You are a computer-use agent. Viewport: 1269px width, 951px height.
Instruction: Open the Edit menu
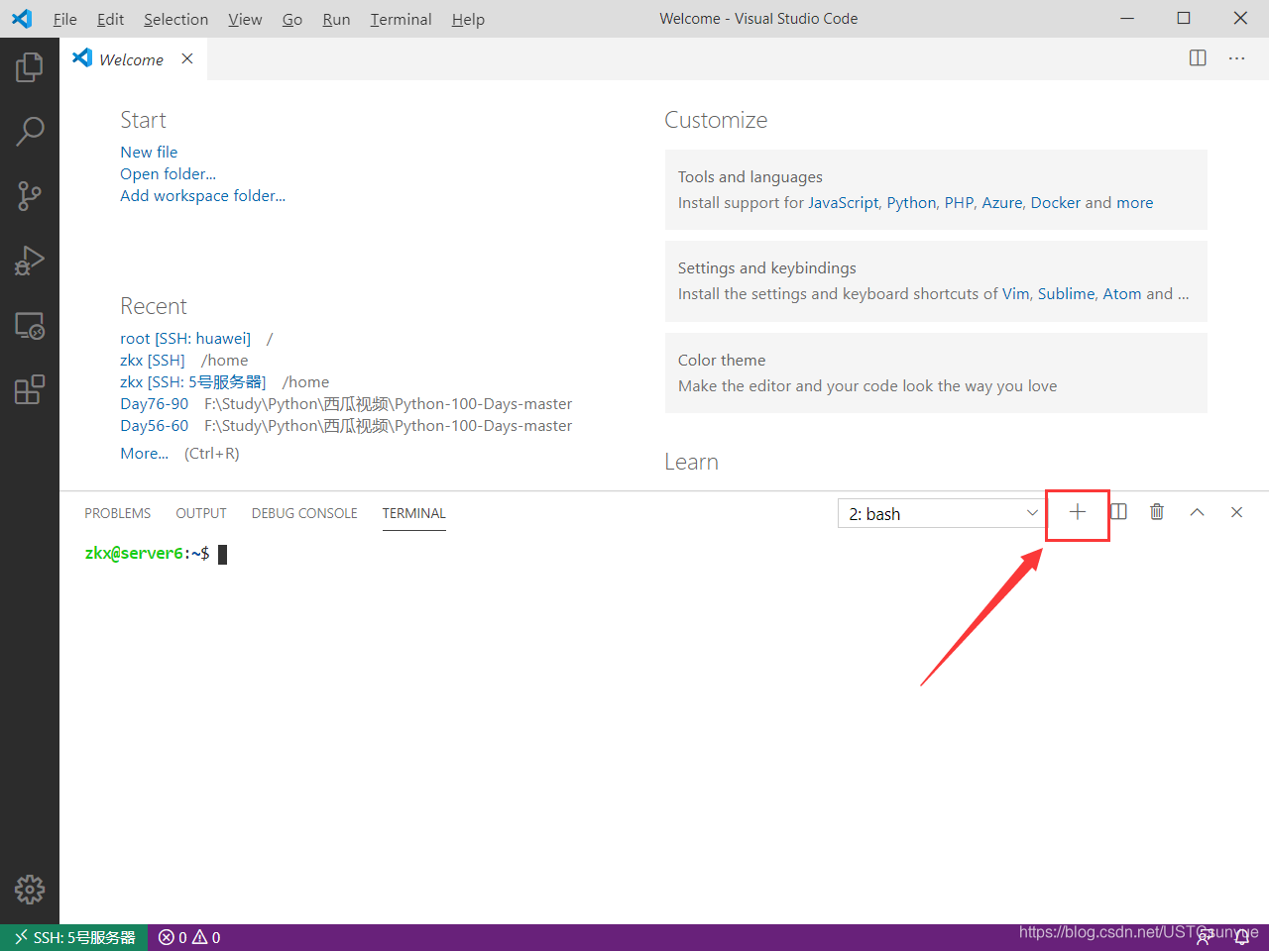tap(111, 19)
